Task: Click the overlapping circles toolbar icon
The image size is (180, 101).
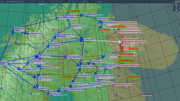Action: (x=43, y=2)
